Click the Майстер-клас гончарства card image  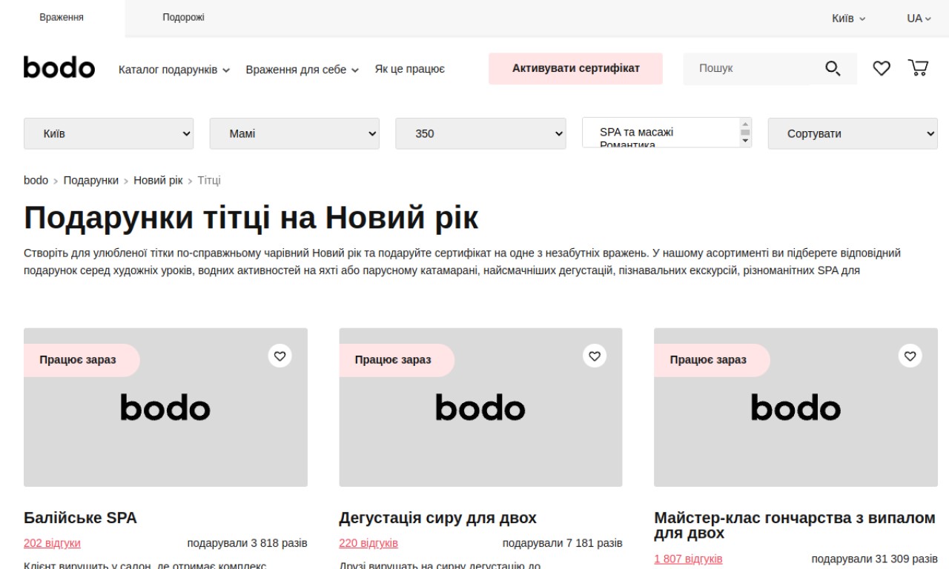tap(796, 407)
